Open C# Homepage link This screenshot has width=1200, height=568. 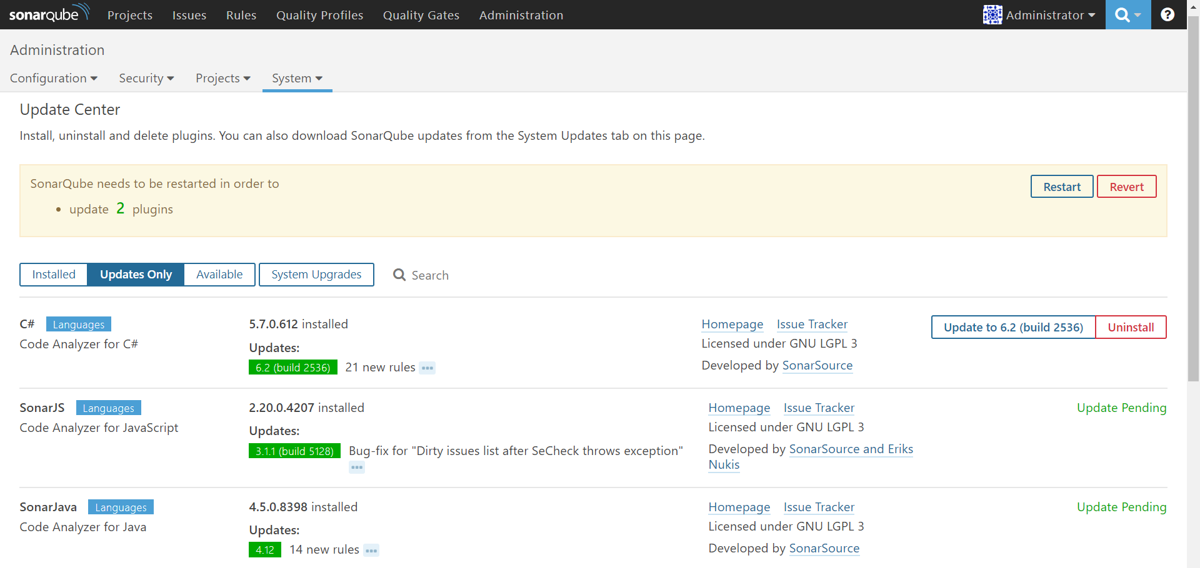tap(732, 324)
